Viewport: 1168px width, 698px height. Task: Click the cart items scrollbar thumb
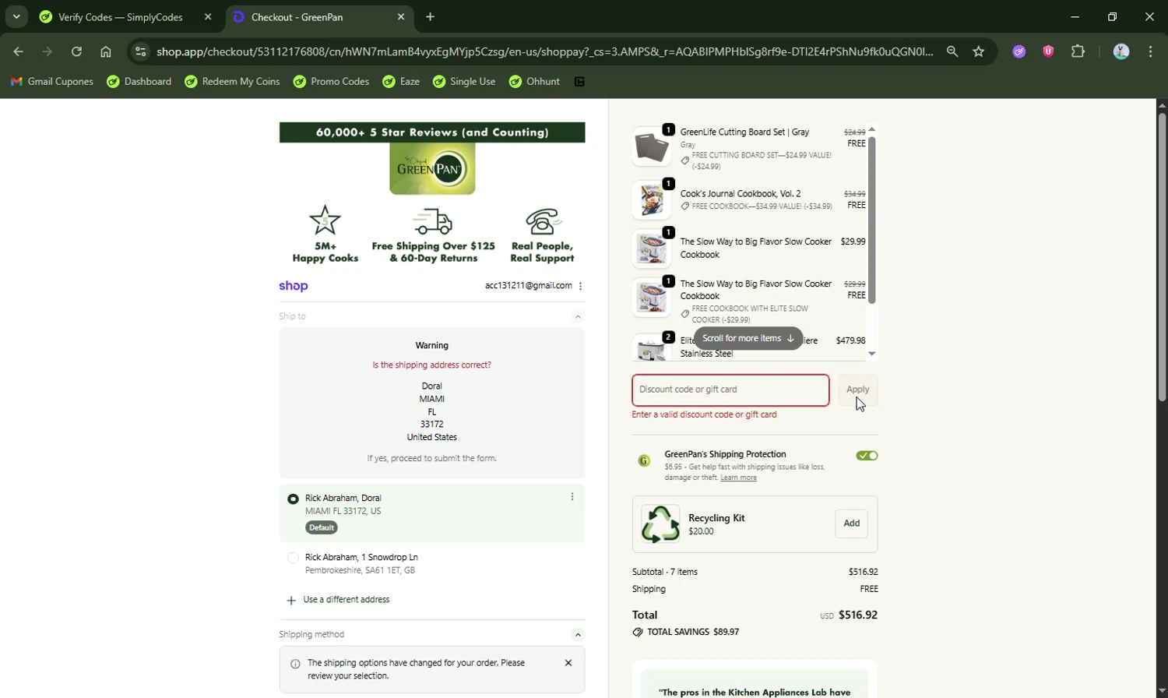coord(872,220)
